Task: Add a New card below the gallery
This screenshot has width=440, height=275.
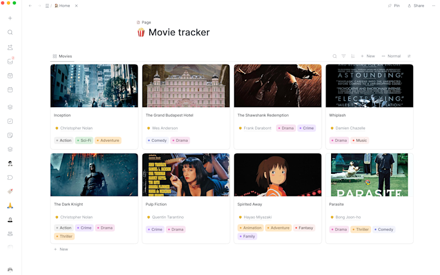Action: [61, 250]
